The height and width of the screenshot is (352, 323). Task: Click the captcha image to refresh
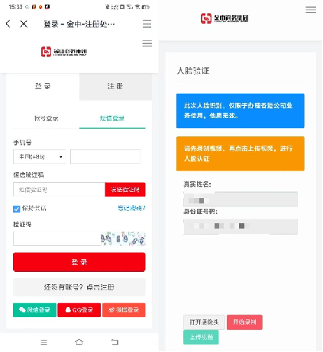123,238
